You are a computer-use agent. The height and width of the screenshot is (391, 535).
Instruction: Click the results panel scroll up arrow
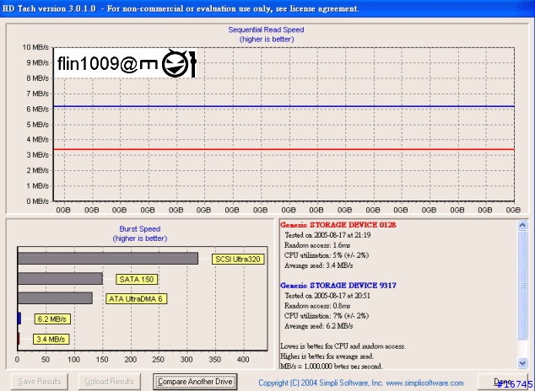[x=522, y=225]
